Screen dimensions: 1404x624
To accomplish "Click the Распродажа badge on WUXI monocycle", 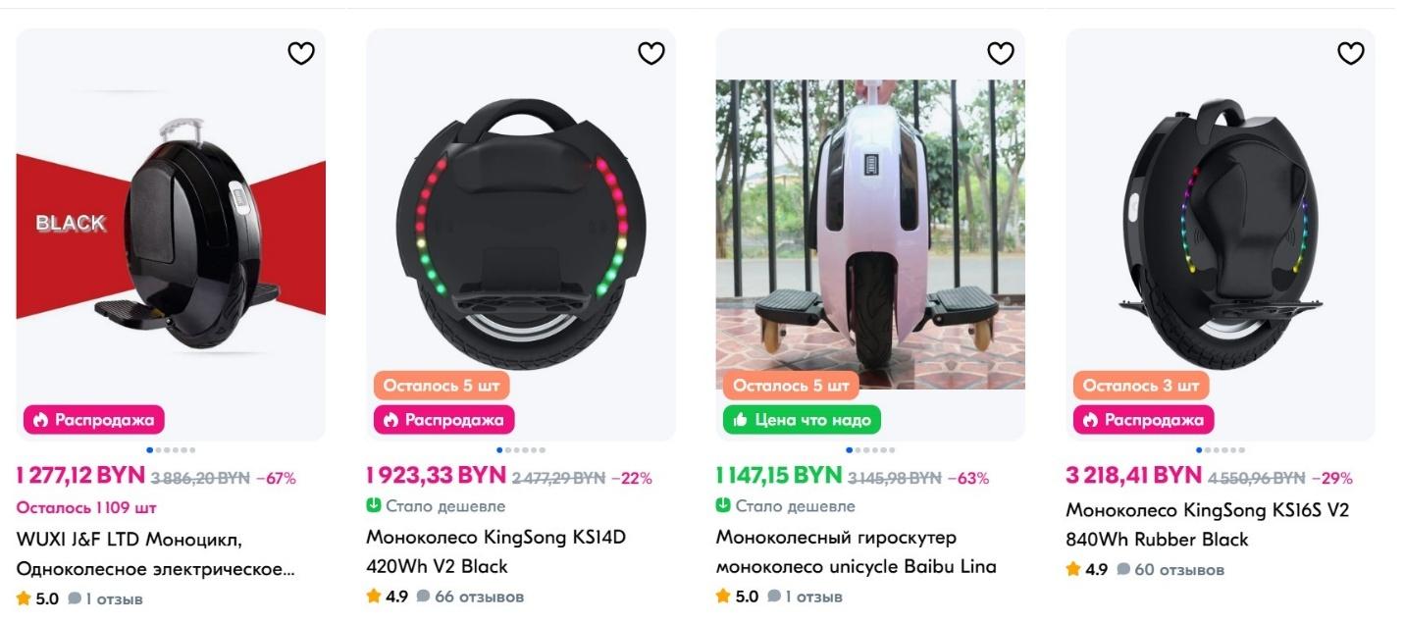I will click(x=94, y=420).
